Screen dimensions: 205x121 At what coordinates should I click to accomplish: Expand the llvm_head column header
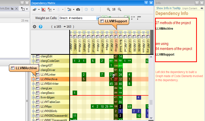tap(121, 32)
